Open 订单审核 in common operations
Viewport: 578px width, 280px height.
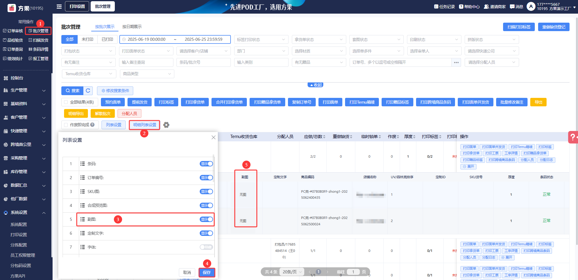13,31
